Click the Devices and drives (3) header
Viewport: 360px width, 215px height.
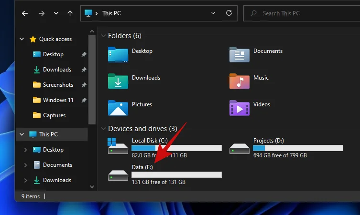(142, 129)
